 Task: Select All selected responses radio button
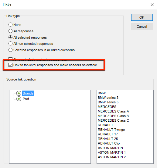[x=10, y=38]
